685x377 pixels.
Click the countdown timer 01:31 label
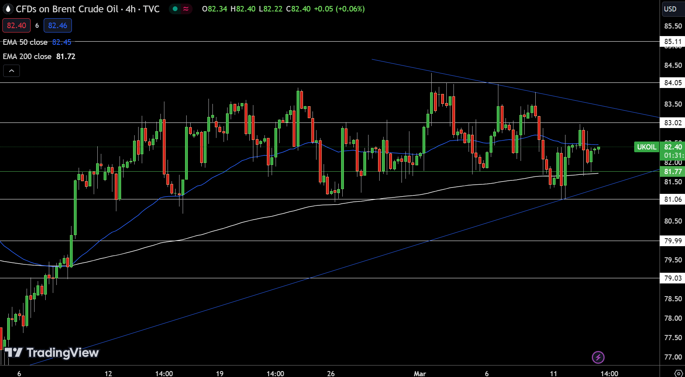(673, 156)
